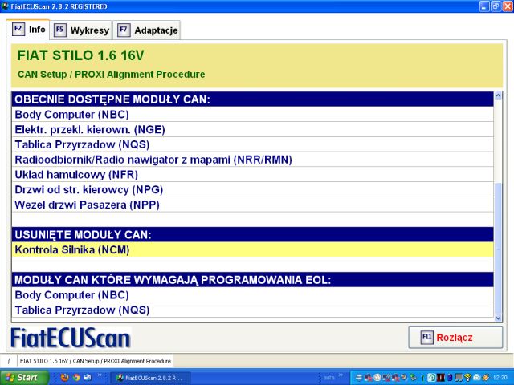Screen dimensions: 514x385
Task: Select the Wezel drzwi Pasazera (NPP) row
Action: click(x=252, y=205)
